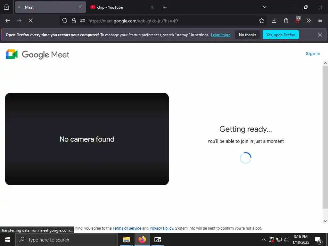
Task: Go back to previous page
Action: pos(8,21)
